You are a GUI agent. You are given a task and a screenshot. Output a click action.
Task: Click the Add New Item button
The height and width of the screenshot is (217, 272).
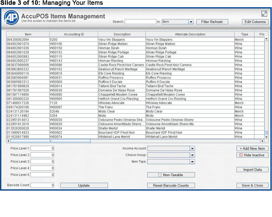click(x=252, y=148)
